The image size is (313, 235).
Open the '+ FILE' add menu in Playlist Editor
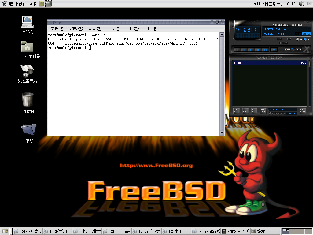pos(236,110)
